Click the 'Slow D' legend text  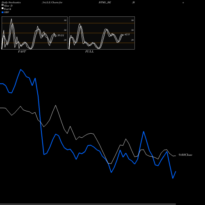pyautogui.click(x=8, y=6)
